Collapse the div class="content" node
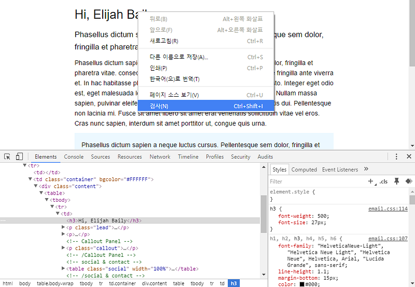This screenshot has height=287, width=415. (36, 186)
